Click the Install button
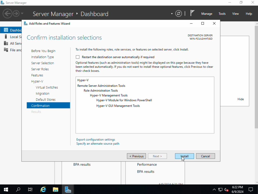Screen dimensions: 258x194 point(184,156)
